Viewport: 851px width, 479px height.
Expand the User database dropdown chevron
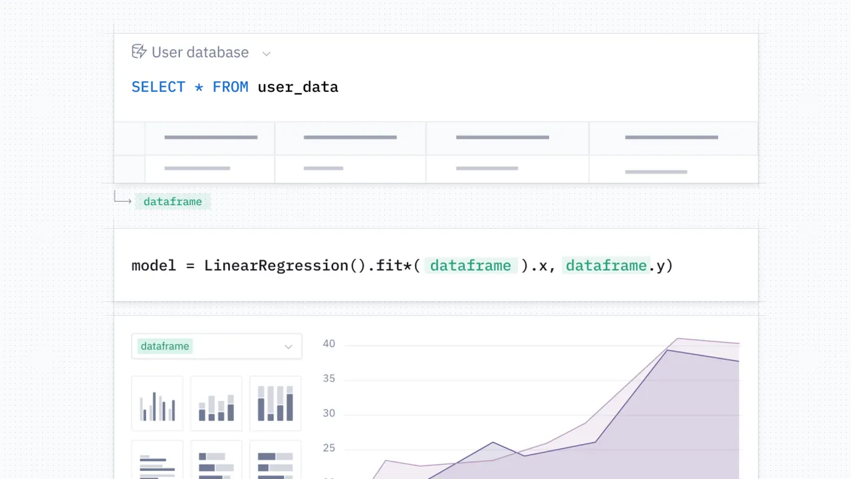[x=266, y=53]
